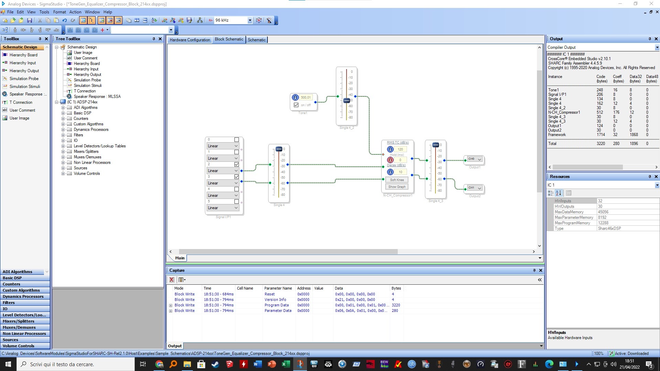Click the Single 4_3 volume slider handle
The width and height of the screenshot is (660, 371).
tap(436, 145)
